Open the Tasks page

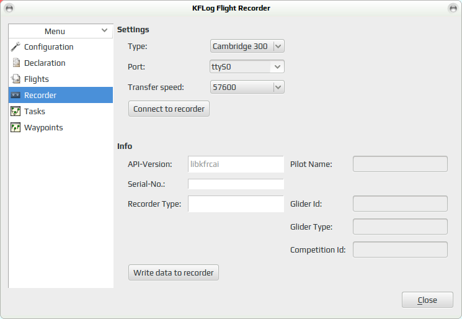61,111
